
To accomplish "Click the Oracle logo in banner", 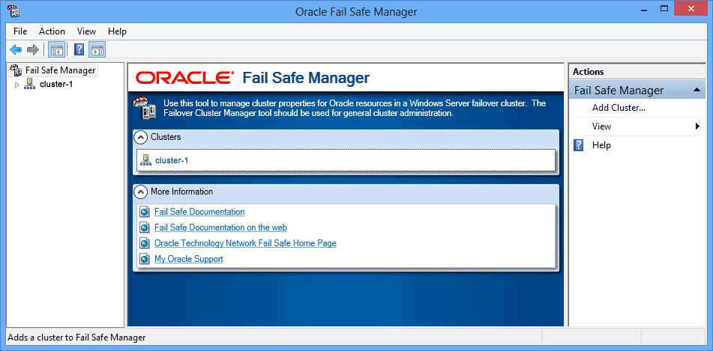I will (185, 78).
